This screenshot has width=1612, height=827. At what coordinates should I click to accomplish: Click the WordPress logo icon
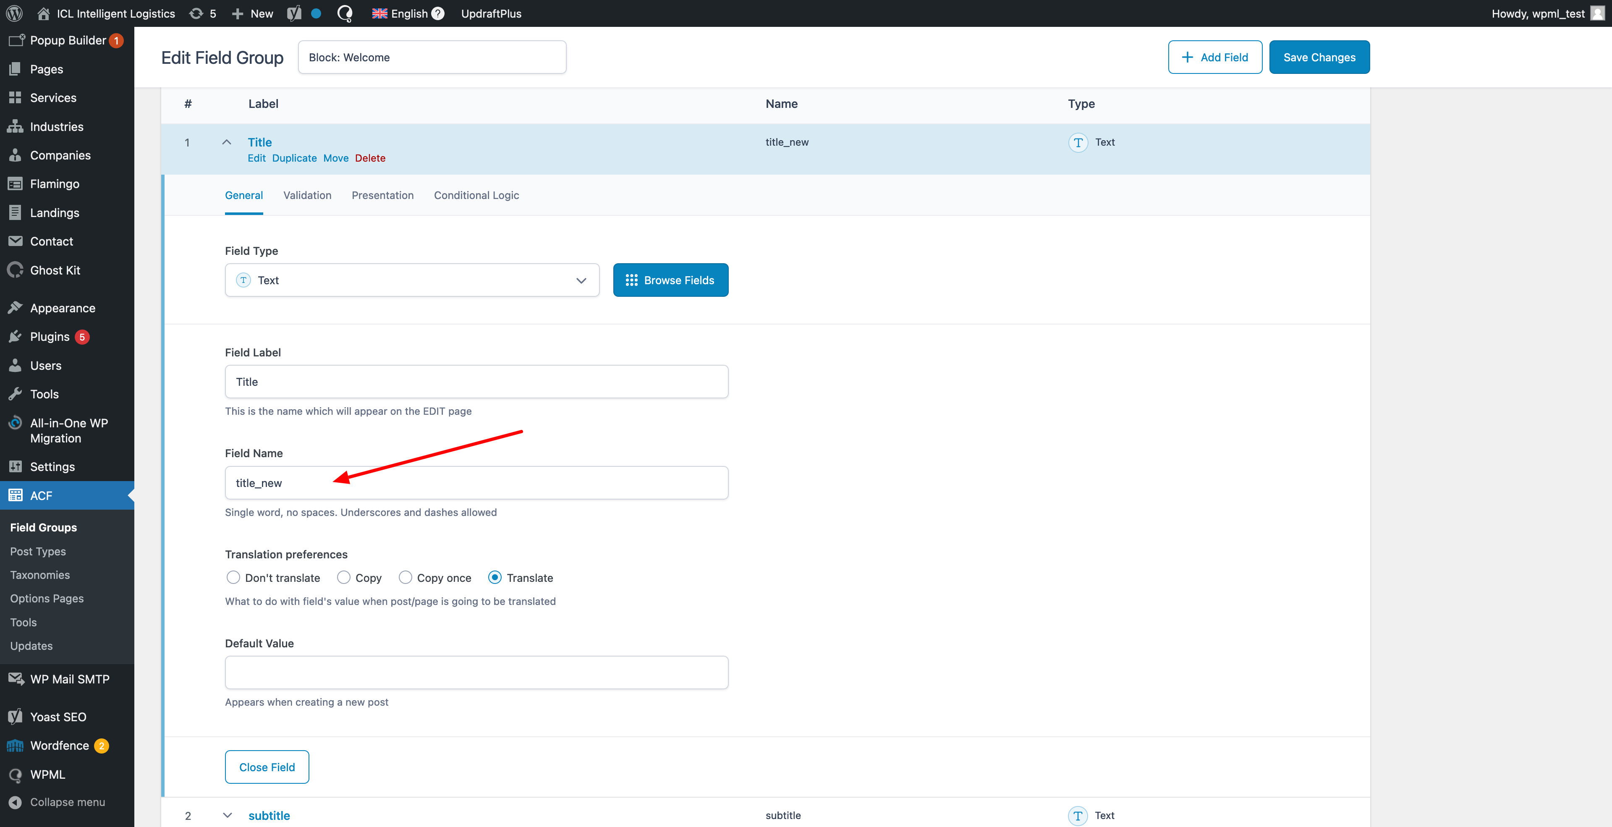(x=14, y=13)
